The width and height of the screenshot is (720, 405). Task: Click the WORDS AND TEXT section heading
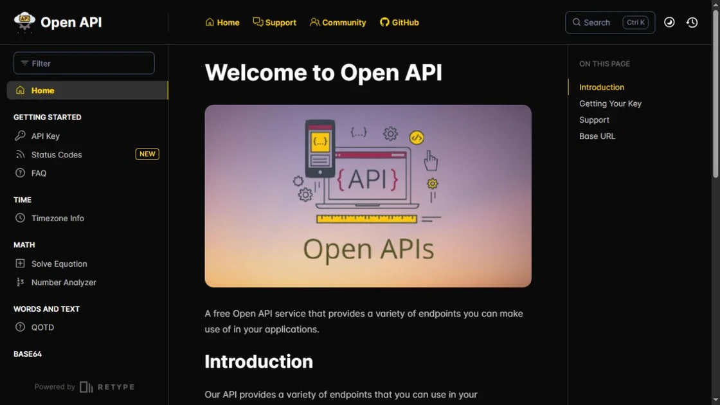46,309
